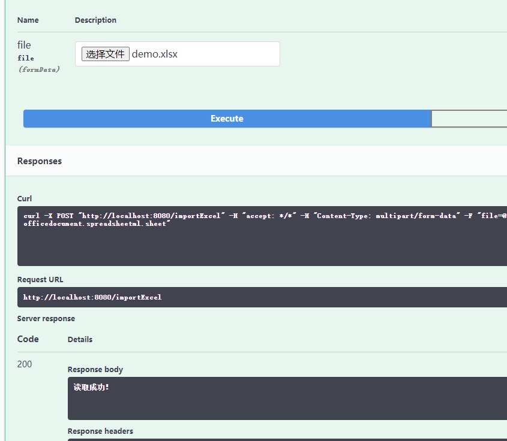
Task: Click the 200 response code
Action: click(25, 364)
